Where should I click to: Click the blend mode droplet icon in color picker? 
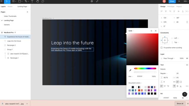(x=151, y=31)
